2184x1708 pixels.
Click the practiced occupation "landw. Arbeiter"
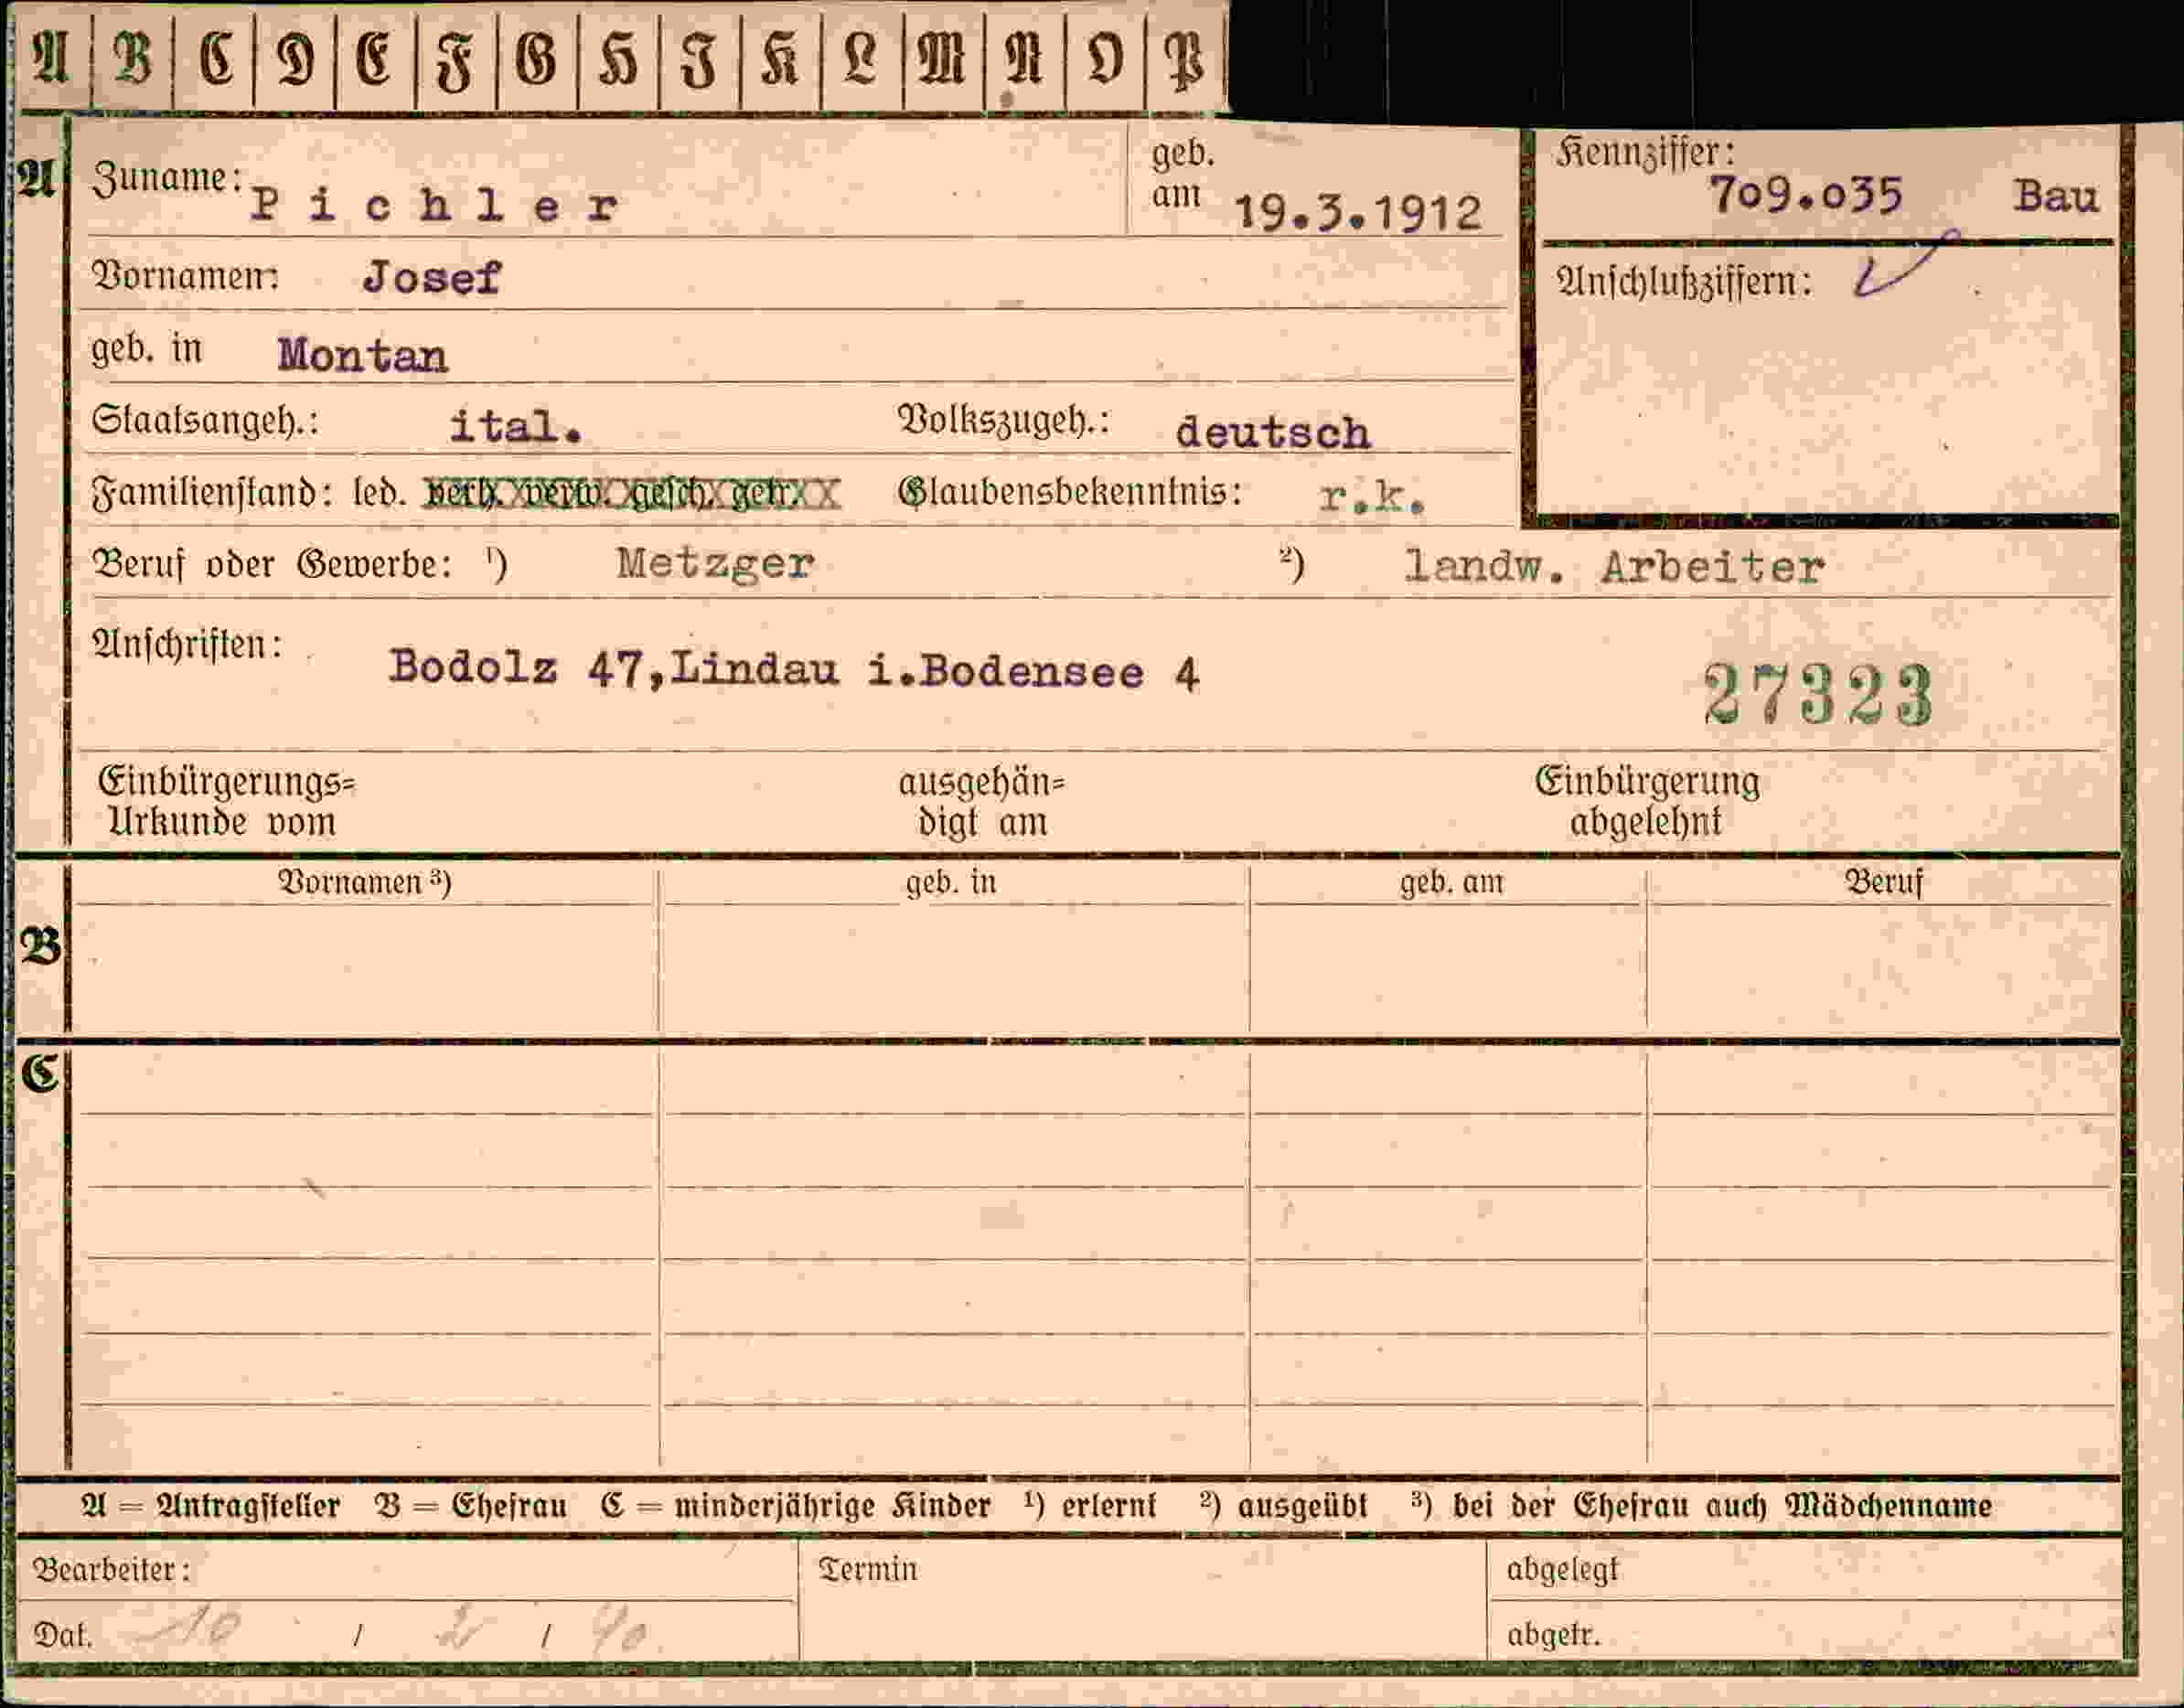coord(1614,568)
